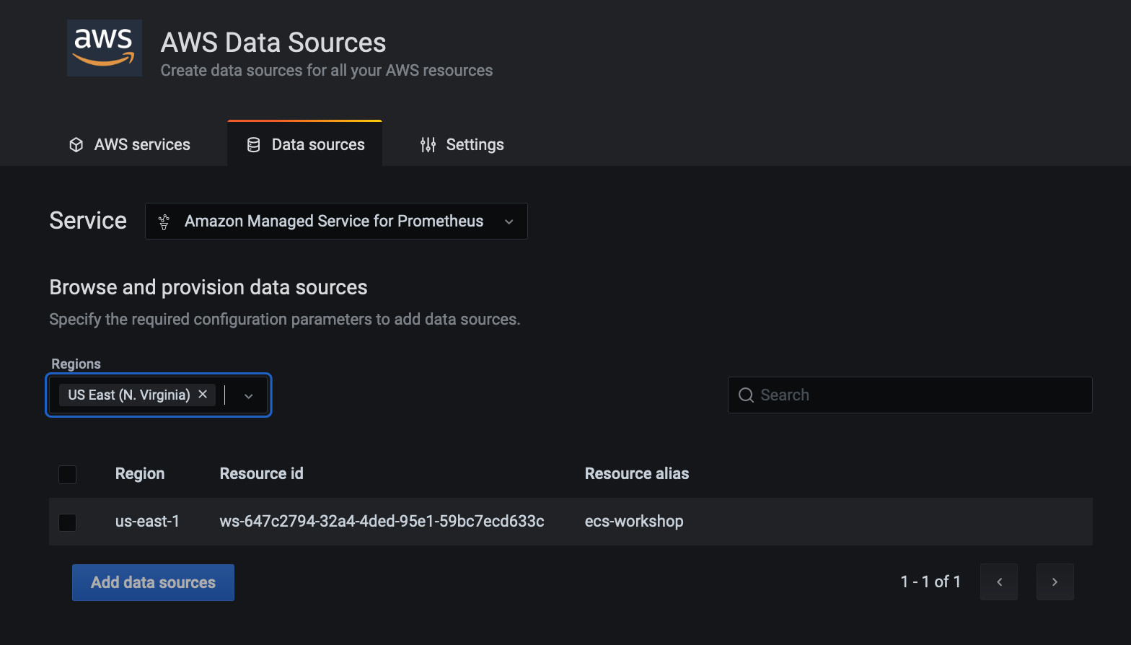Click the AWS logo
The image size is (1131, 645).
pos(105,48)
